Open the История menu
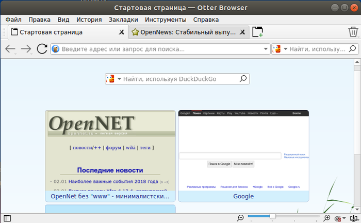 coord(89,20)
